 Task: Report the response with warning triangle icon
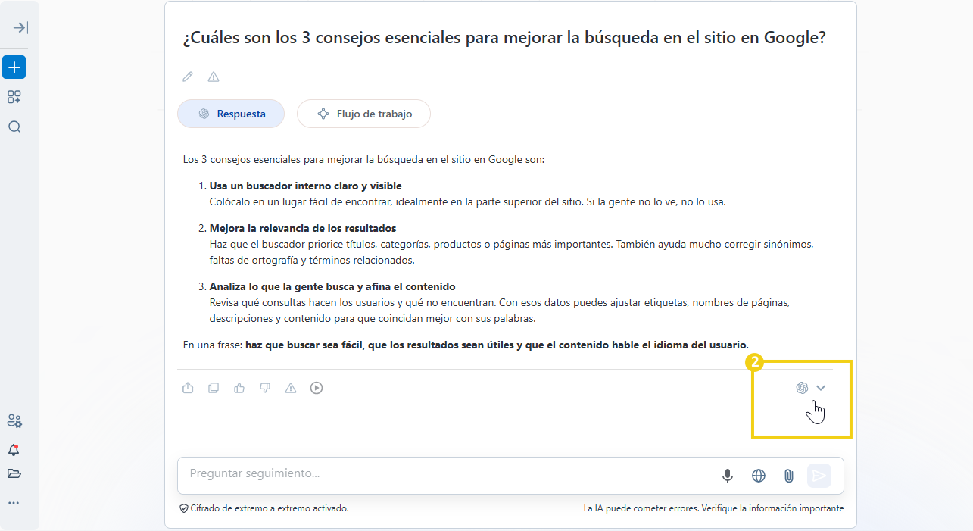tap(291, 388)
